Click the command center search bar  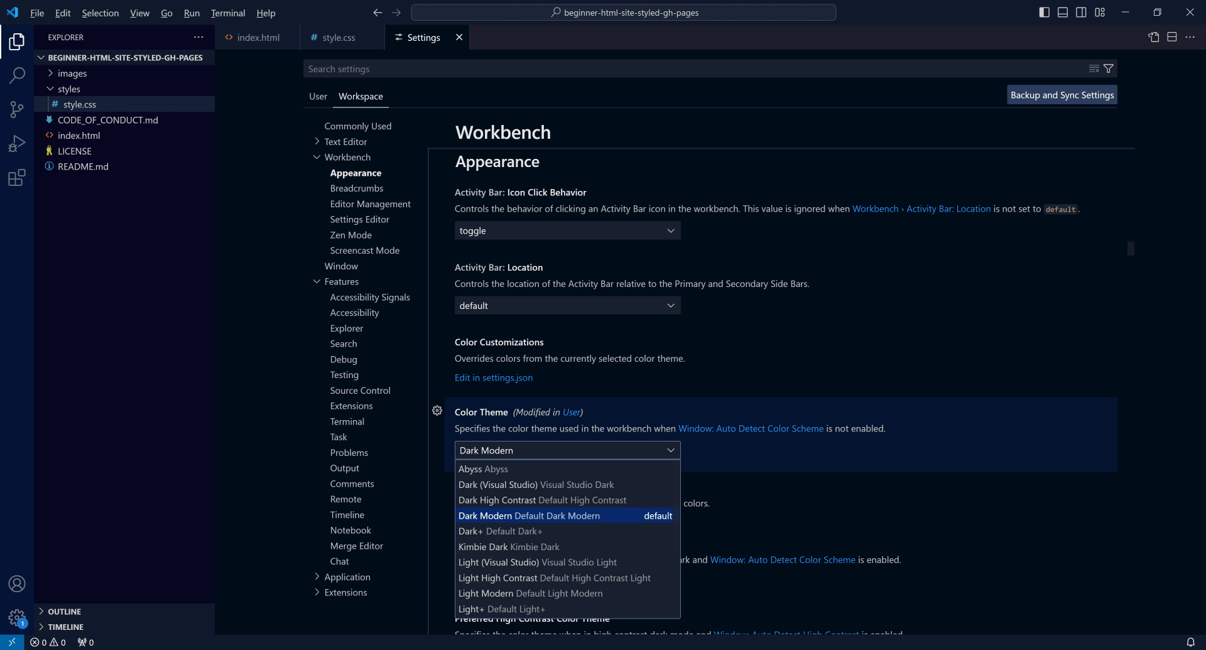[624, 13]
